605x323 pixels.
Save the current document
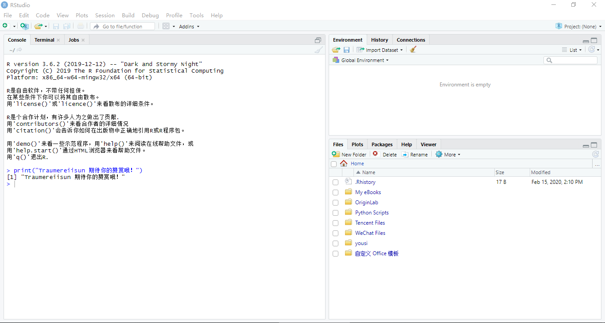coord(56,26)
